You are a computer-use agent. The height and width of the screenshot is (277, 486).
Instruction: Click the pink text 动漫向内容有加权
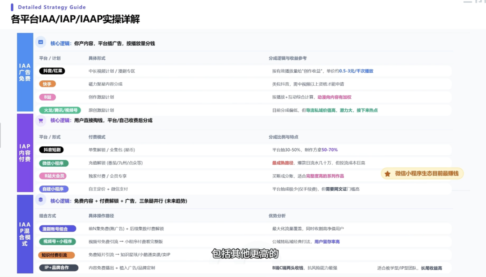[334, 97]
